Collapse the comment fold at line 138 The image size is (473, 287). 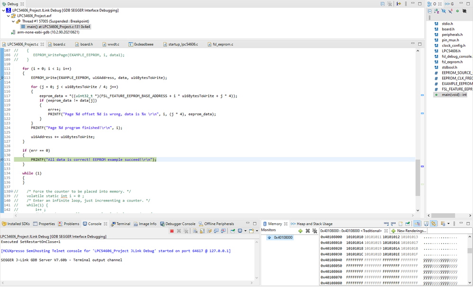point(12,191)
